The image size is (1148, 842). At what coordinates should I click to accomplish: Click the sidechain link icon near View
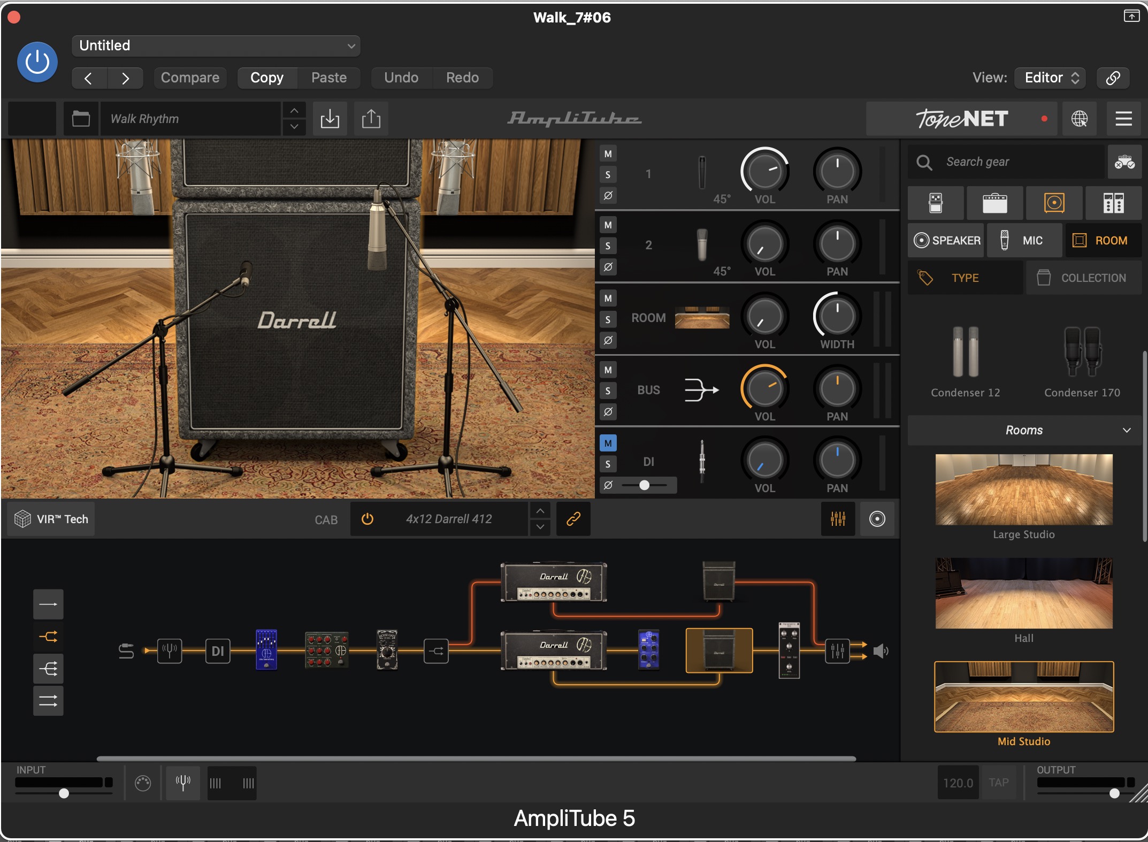[x=1113, y=78]
